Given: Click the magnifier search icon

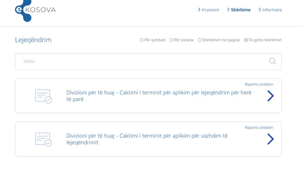Looking at the screenshot, I should (273, 61).
